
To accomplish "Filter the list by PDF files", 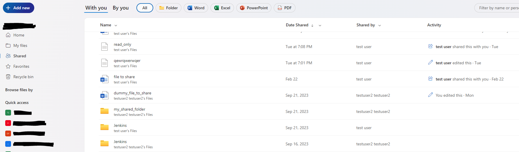I will tap(284, 8).
